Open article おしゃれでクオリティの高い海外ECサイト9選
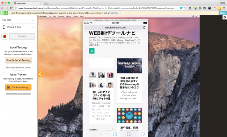The image size is (227, 137). pos(101,96)
